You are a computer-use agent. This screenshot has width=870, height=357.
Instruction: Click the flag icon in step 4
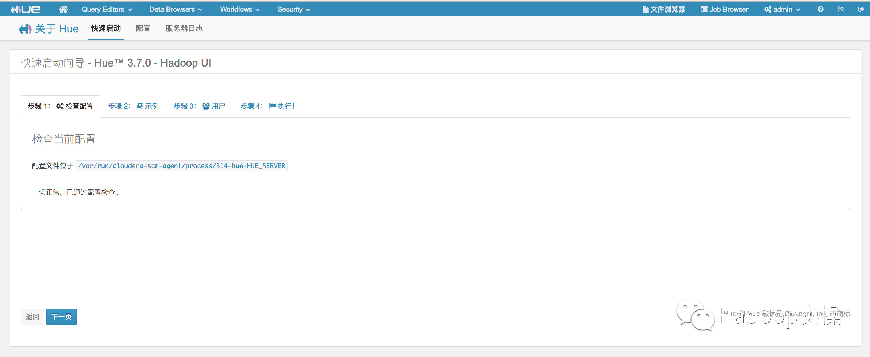(272, 106)
